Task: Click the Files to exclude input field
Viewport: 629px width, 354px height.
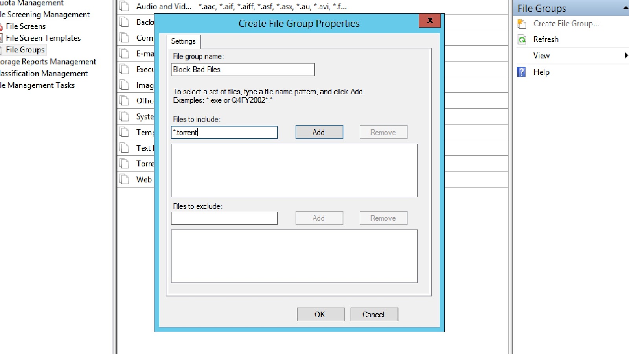Action: (x=224, y=218)
